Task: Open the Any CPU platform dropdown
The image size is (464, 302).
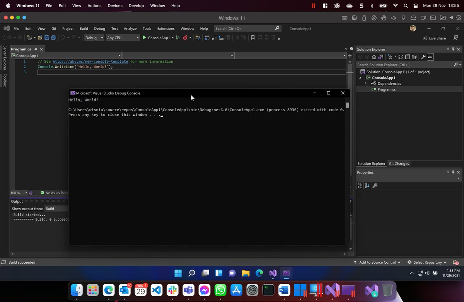Action: tap(123, 38)
